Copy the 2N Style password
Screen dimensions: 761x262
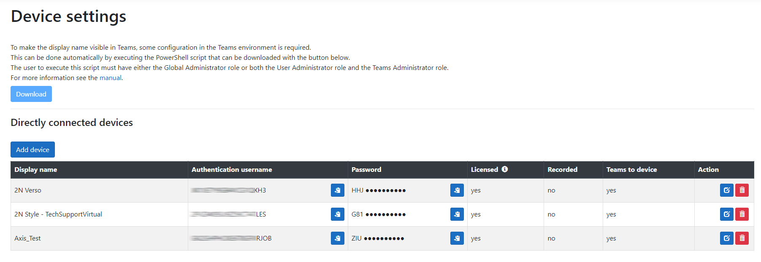click(x=457, y=214)
